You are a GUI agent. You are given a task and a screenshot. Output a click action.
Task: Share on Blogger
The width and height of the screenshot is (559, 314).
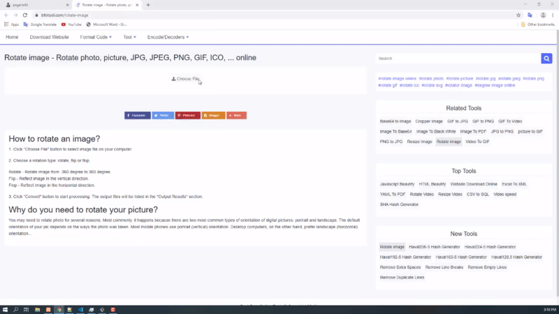(213, 115)
